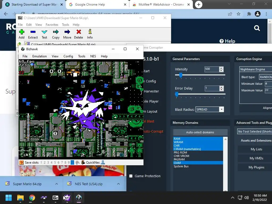Screen dimensions: 272x204
Task: Open Chrome three-dot menu
Action: pos(266,14)
